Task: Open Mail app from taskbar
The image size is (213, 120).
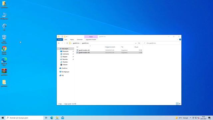Action: [x=63, y=118]
